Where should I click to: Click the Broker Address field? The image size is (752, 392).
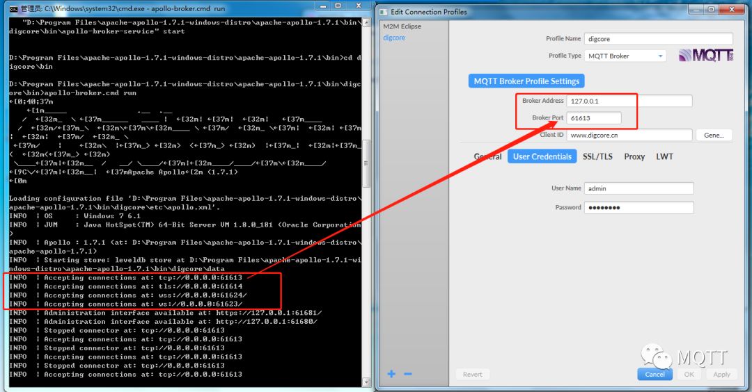pyautogui.click(x=629, y=101)
